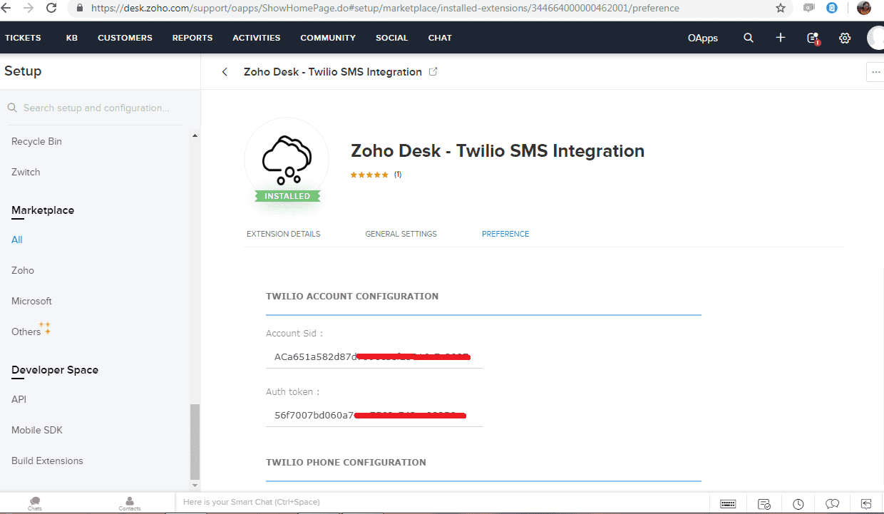The width and height of the screenshot is (884, 514).
Task: Click the Chats icon in bottom bar
Action: tap(35, 504)
